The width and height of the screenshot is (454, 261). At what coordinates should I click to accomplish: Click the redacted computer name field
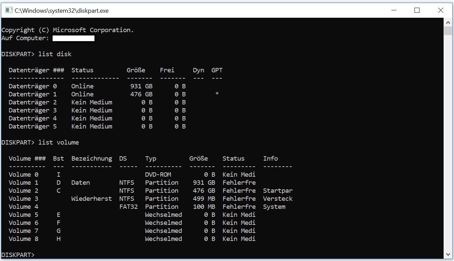[73, 38]
